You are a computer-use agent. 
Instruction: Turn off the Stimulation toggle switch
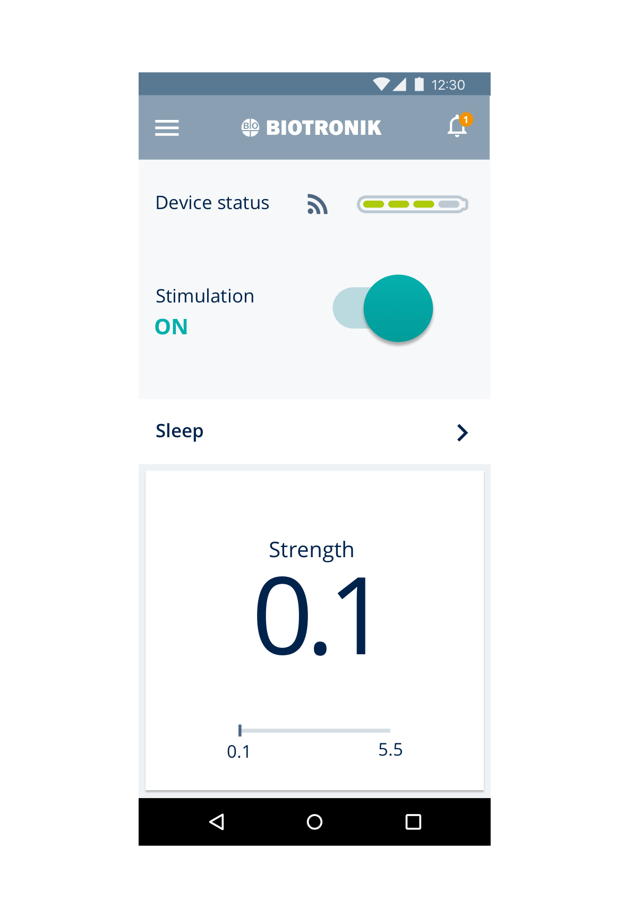pos(383,308)
